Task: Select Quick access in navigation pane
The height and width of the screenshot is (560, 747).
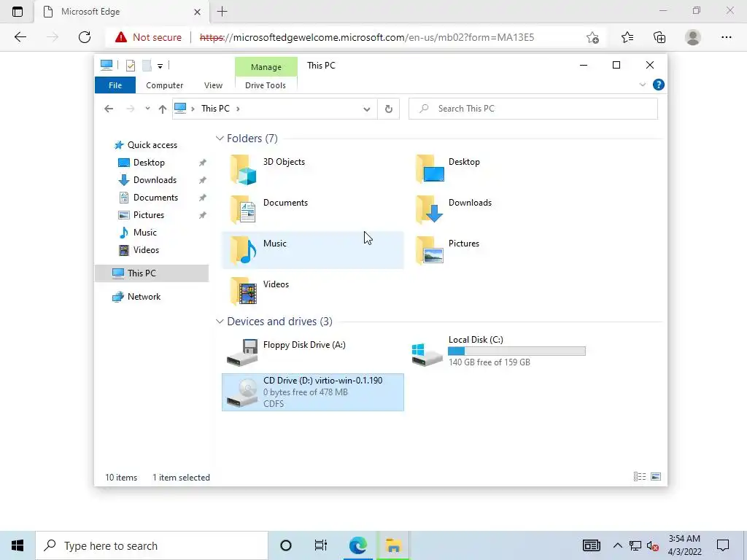Action: coord(152,145)
